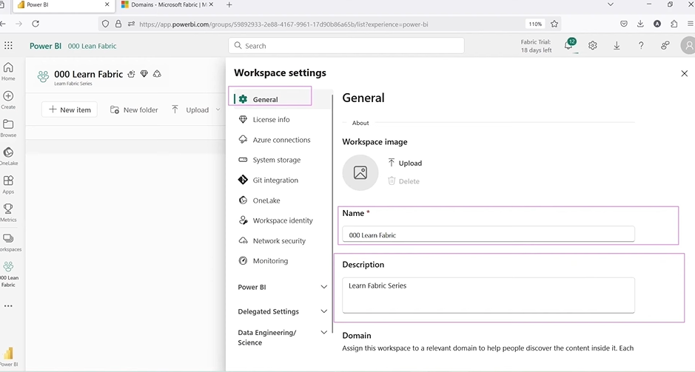Image resolution: width=695 pixels, height=372 pixels.
Task: Click the New item button
Action: pyautogui.click(x=70, y=110)
